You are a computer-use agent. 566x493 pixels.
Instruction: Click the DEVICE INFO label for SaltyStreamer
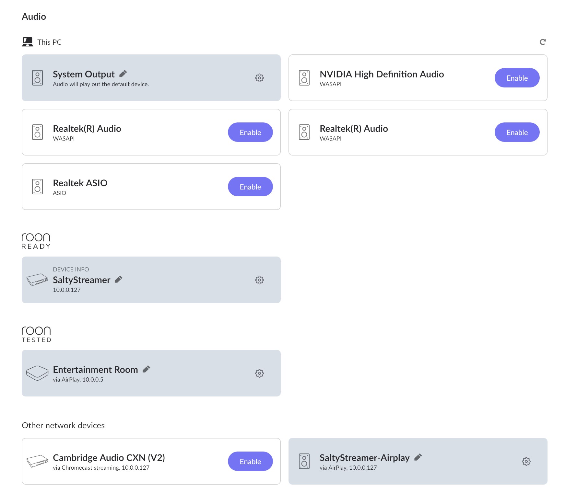coord(71,269)
